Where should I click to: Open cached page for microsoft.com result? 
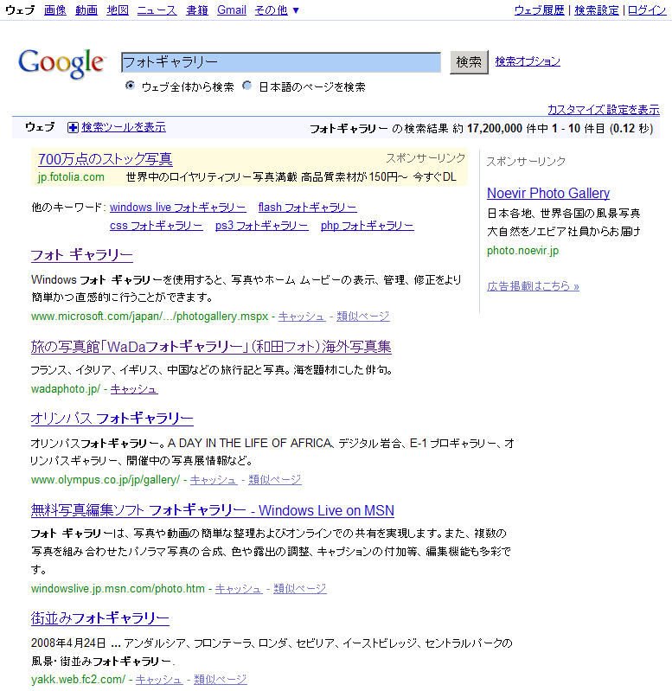(x=302, y=317)
